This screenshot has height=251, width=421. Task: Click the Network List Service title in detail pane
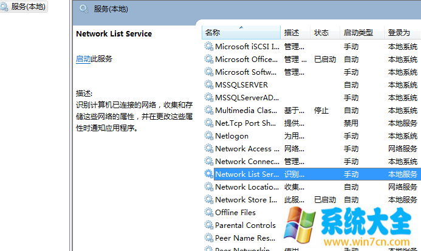(x=114, y=33)
